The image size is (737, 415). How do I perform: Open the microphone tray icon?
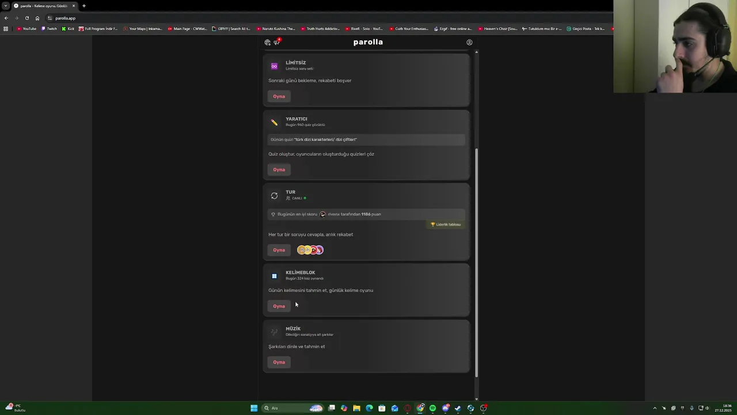pos(692,408)
